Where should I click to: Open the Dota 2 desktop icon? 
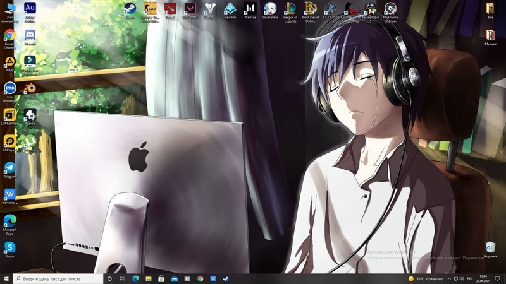(170, 9)
